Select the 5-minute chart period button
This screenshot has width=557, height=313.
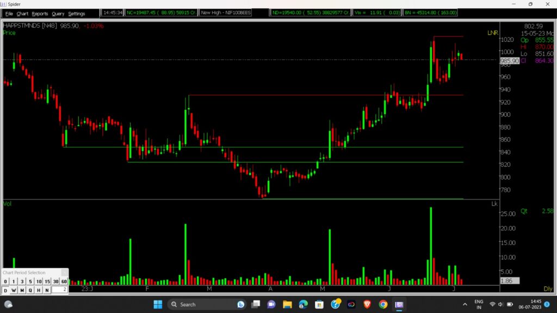30,281
